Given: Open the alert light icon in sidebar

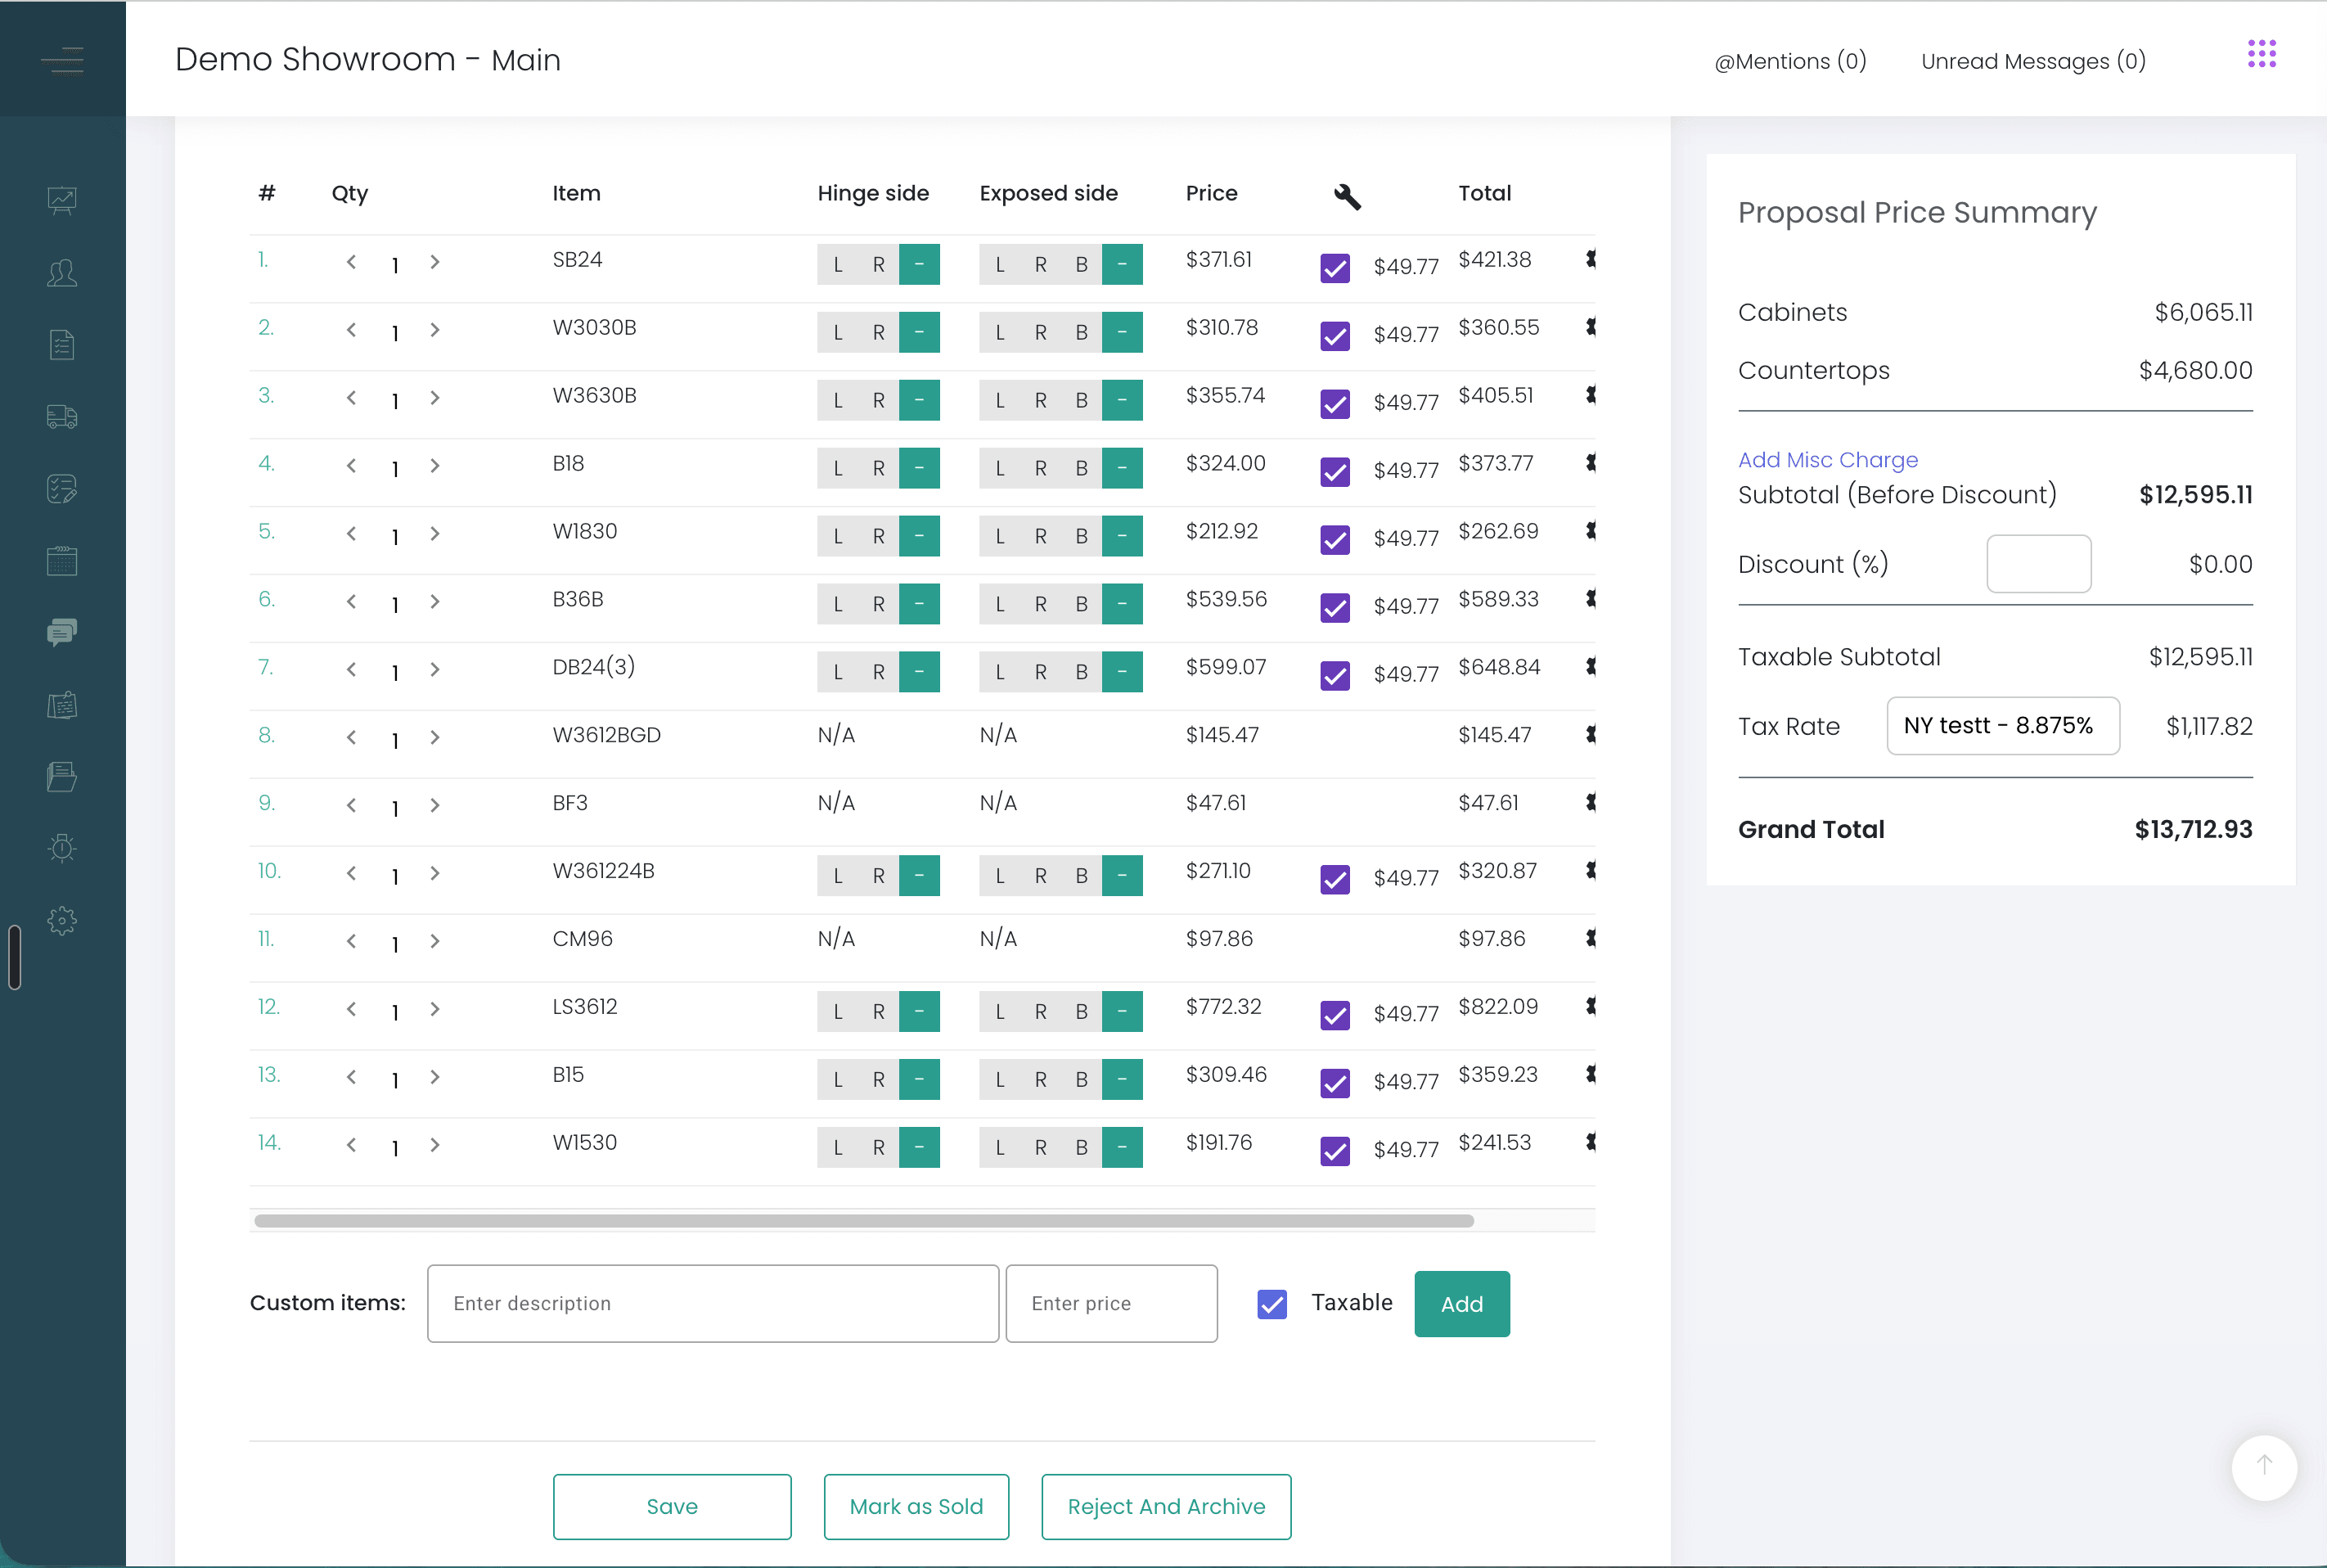Looking at the screenshot, I should click(x=62, y=848).
